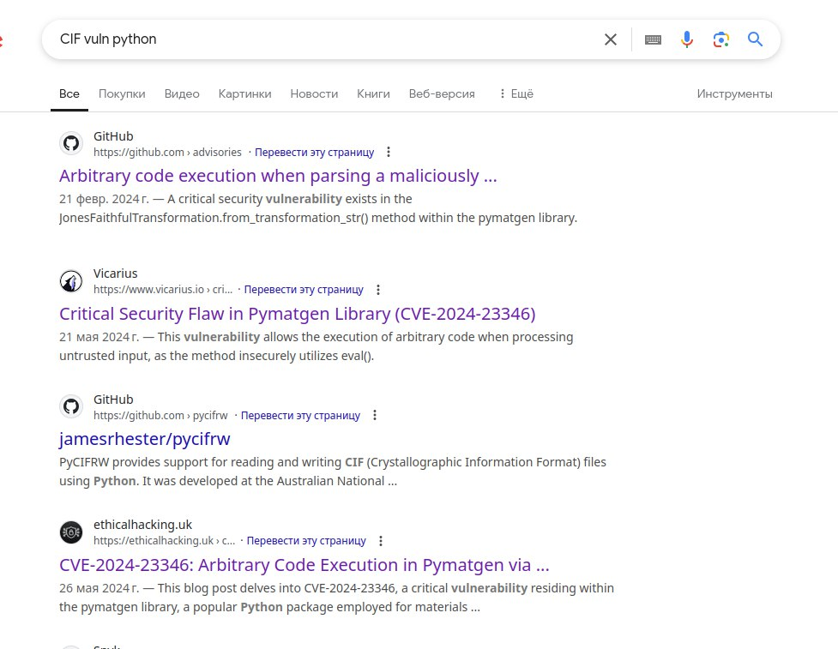838x649 pixels.
Task: Activate the voice search microphone
Action: tap(686, 39)
